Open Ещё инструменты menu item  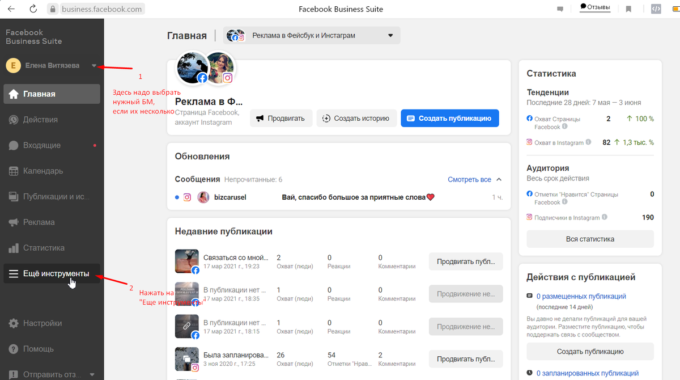click(x=52, y=273)
